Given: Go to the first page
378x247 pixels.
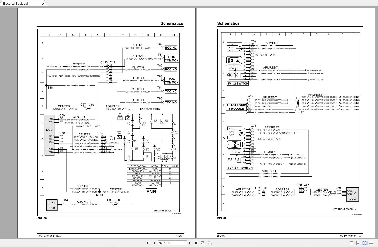Looking at the screenshot, I should pos(148,243).
